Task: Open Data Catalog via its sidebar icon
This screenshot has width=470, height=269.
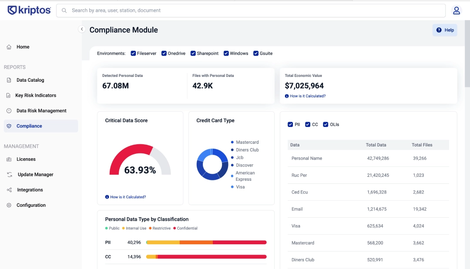Action: point(10,80)
